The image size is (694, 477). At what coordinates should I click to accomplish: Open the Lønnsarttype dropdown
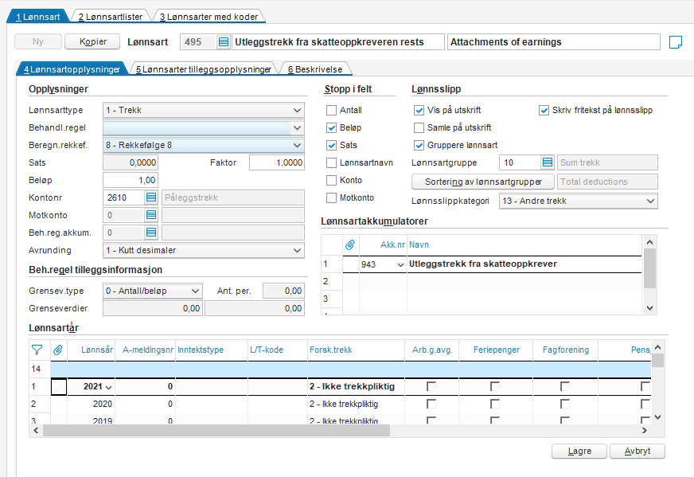297,110
